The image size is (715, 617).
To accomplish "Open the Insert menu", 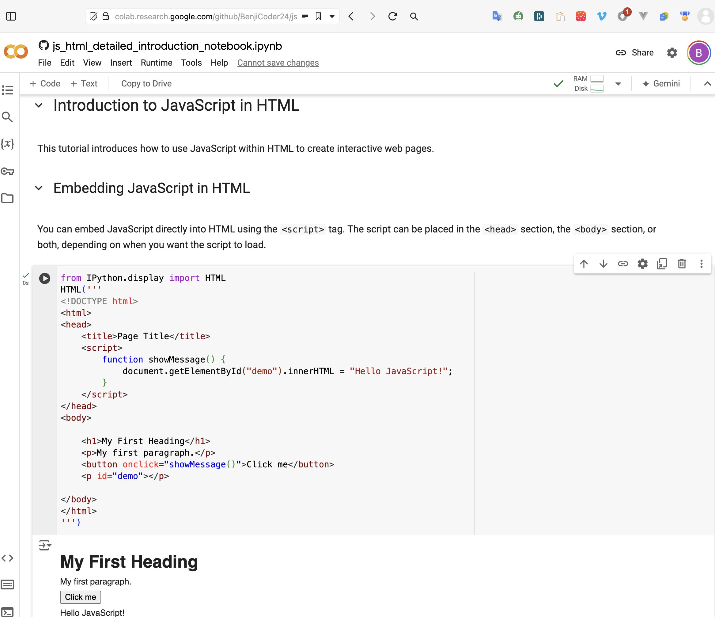I will [121, 63].
